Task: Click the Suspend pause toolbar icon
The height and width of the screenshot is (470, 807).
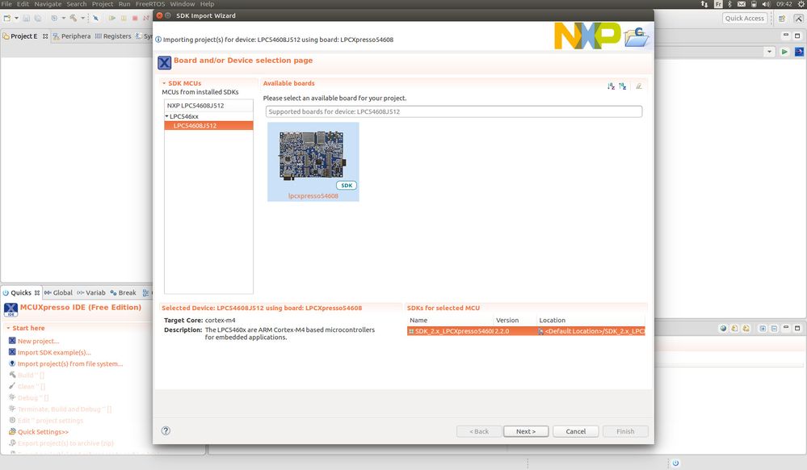Action: tap(124, 18)
